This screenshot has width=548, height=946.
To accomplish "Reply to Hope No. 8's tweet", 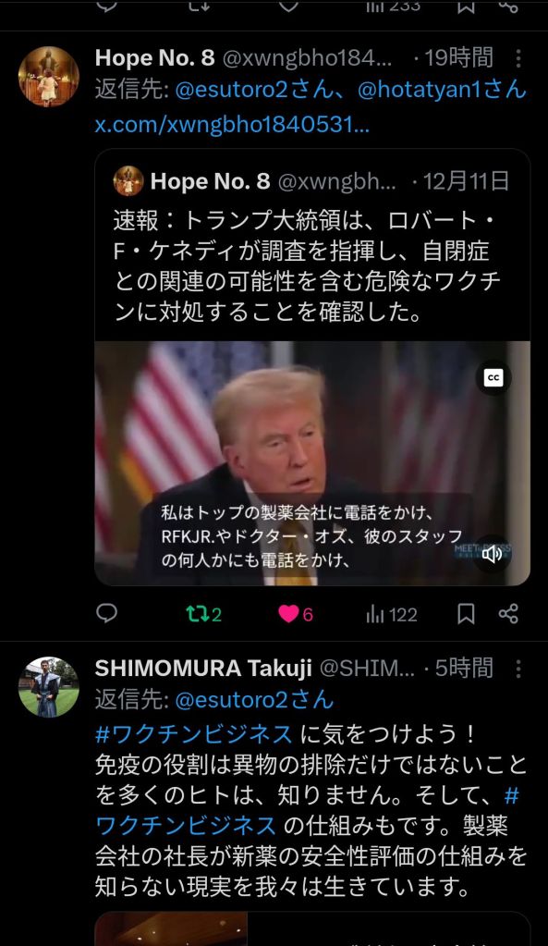I will point(106,614).
